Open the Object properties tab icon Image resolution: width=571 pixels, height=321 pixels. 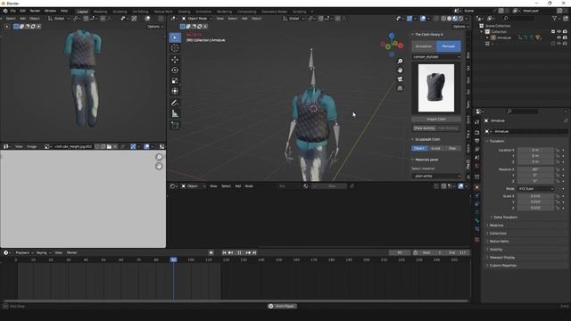click(477, 187)
